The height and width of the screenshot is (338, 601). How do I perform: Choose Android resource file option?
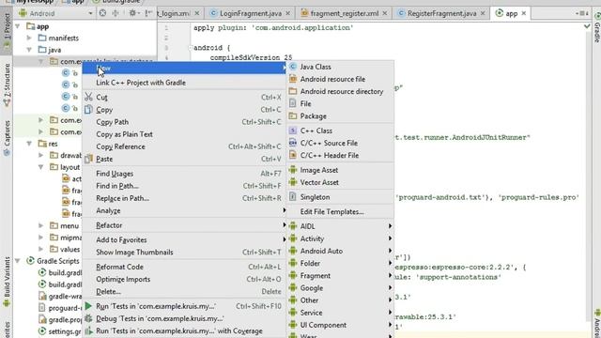click(x=332, y=79)
